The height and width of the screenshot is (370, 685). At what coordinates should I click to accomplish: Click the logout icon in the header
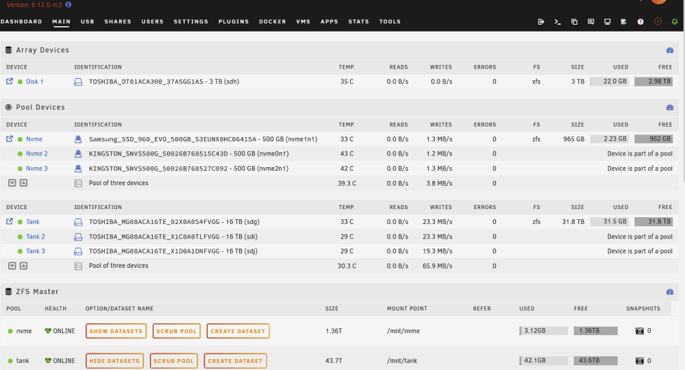pos(541,21)
